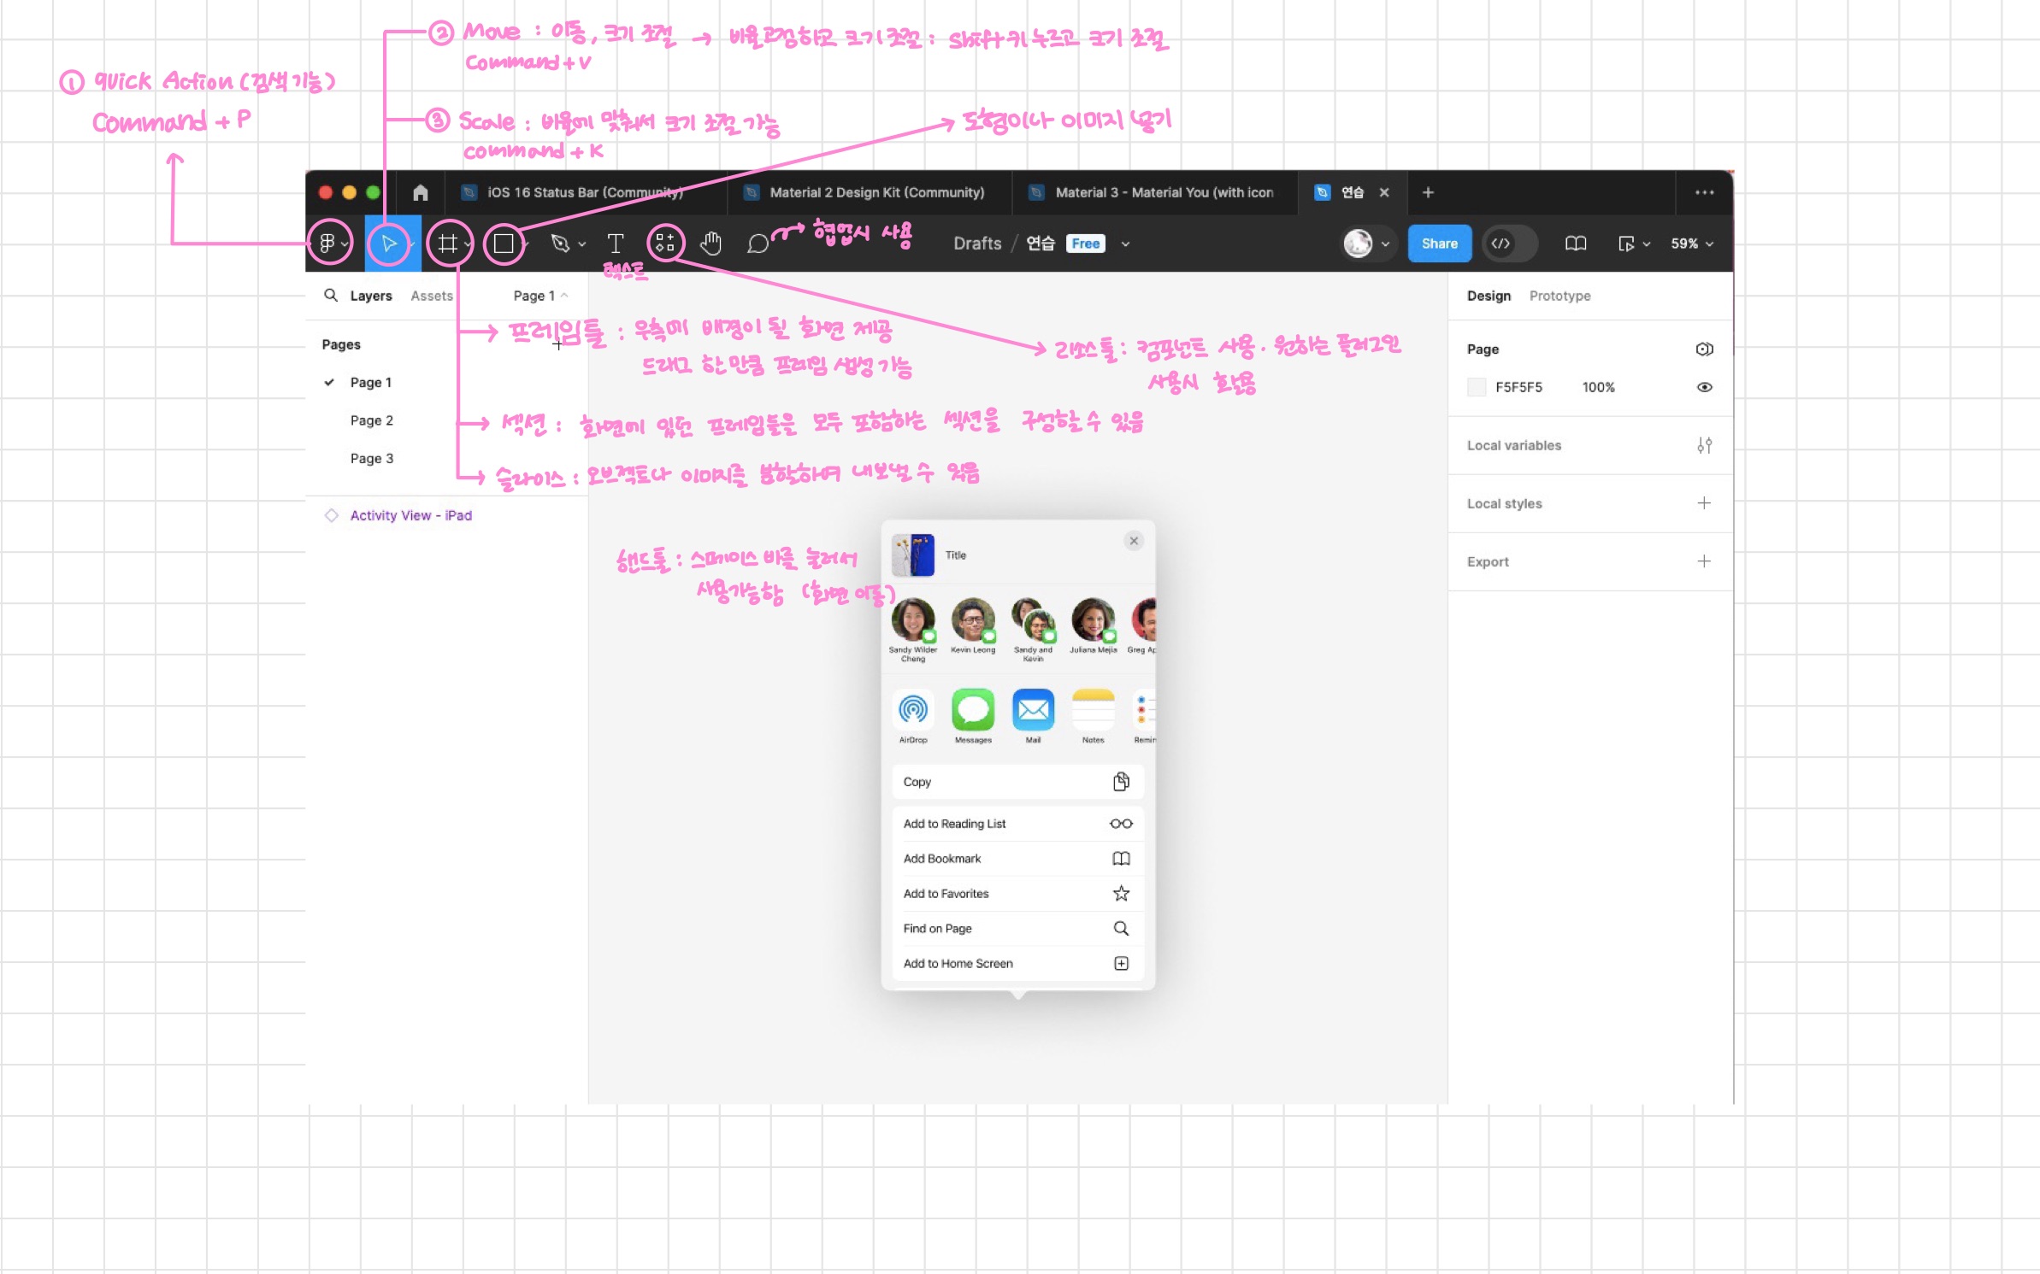Expand shape tools chevron
The height and width of the screenshot is (1274, 2040).
[x=524, y=244]
